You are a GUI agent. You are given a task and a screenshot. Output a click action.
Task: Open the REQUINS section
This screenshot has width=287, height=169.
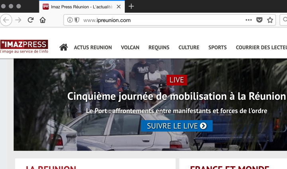tap(159, 47)
